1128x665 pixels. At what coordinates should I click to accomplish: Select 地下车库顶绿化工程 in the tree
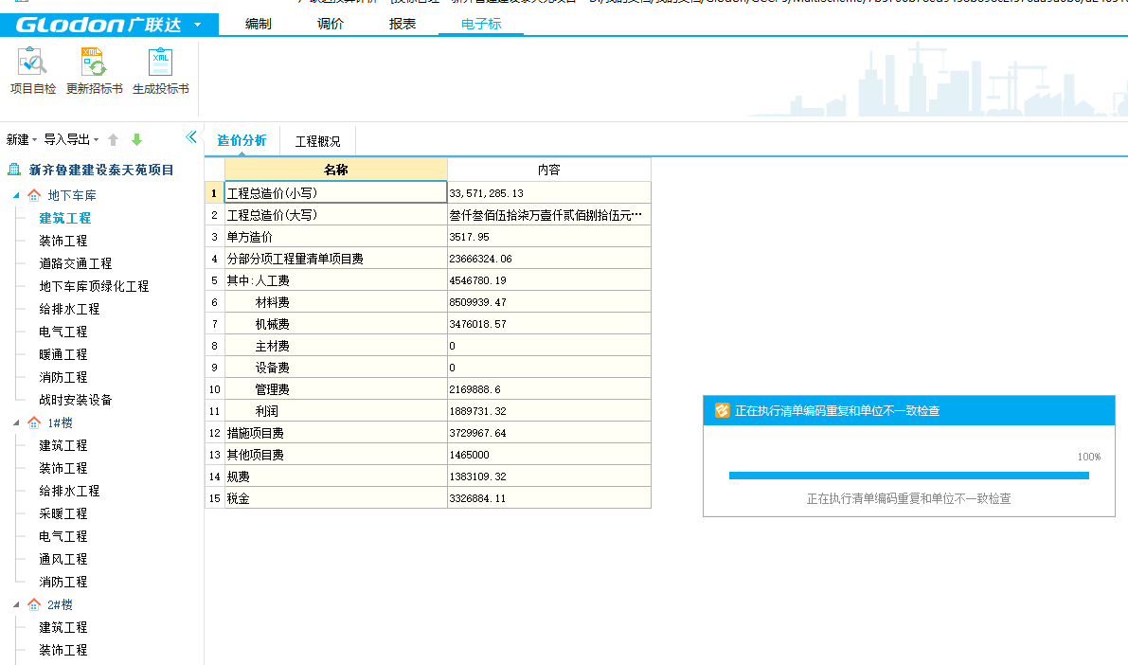click(x=94, y=286)
